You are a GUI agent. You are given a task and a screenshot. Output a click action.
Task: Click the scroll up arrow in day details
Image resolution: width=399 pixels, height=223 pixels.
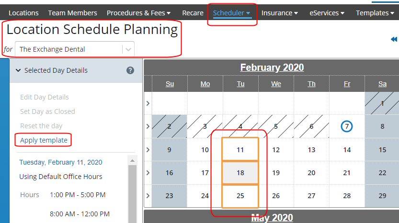[x=132, y=160]
